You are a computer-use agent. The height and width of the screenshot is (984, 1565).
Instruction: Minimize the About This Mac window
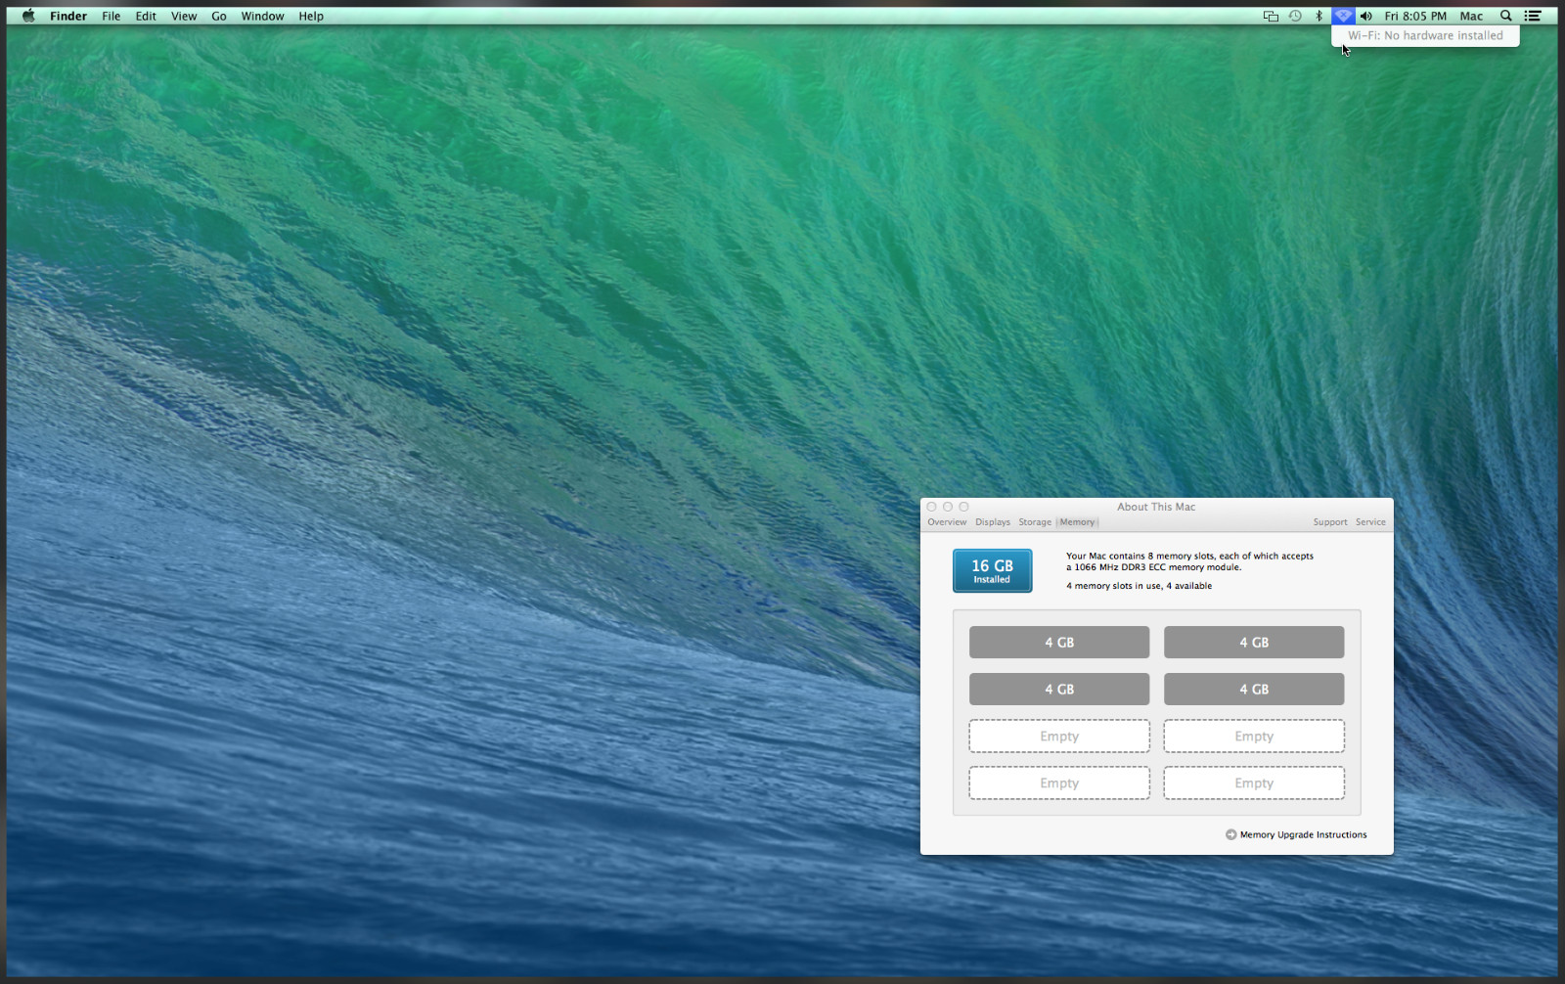point(948,507)
